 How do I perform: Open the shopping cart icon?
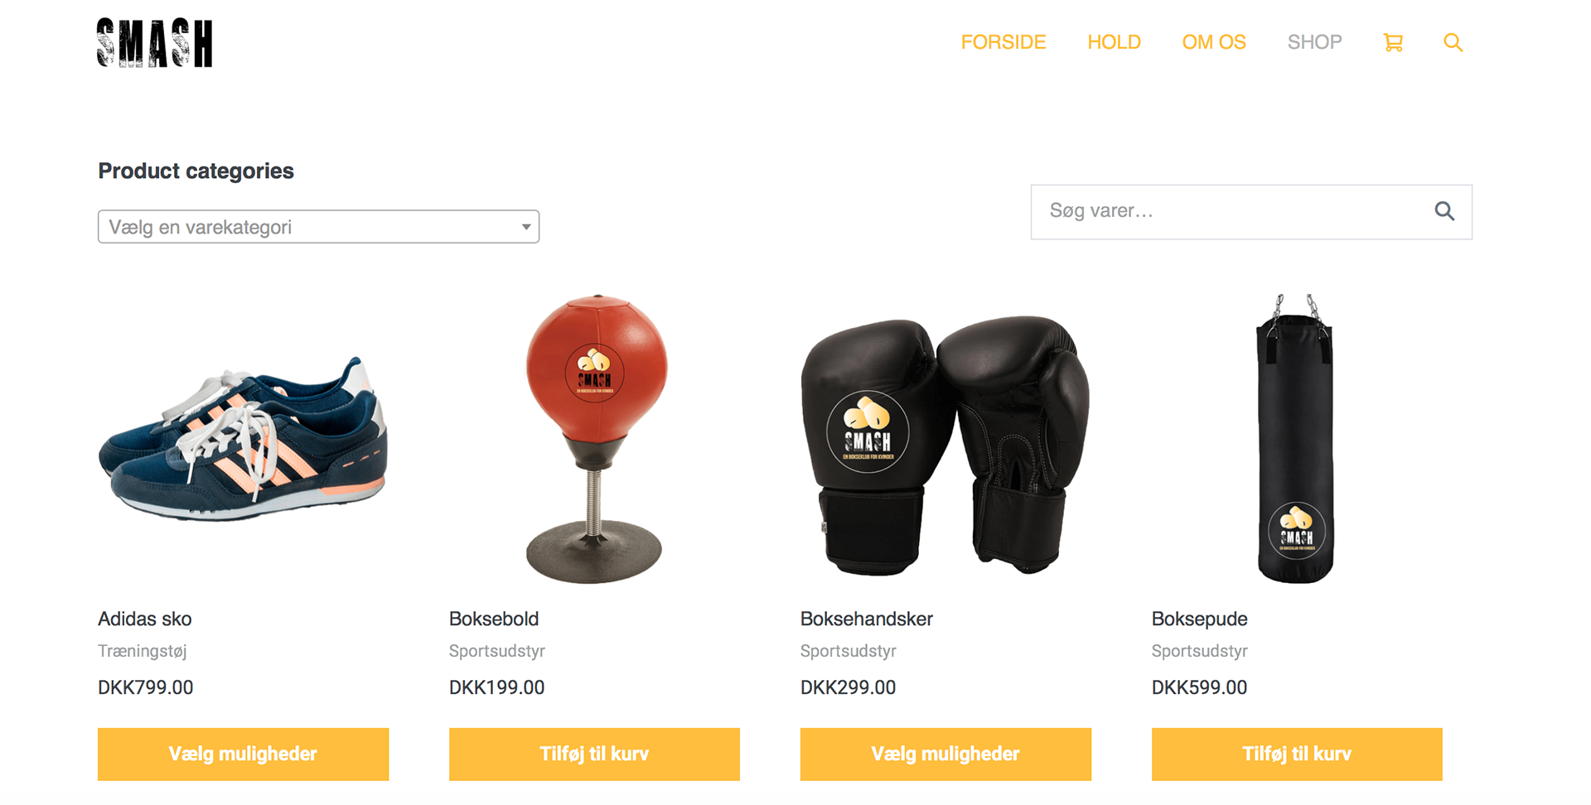(x=1393, y=42)
